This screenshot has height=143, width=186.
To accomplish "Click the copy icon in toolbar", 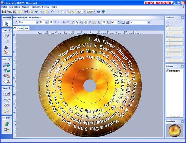I will point(42,12).
